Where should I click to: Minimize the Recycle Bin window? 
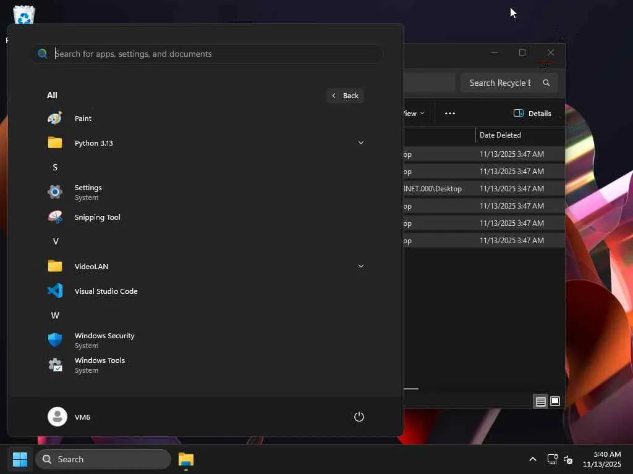click(494, 53)
